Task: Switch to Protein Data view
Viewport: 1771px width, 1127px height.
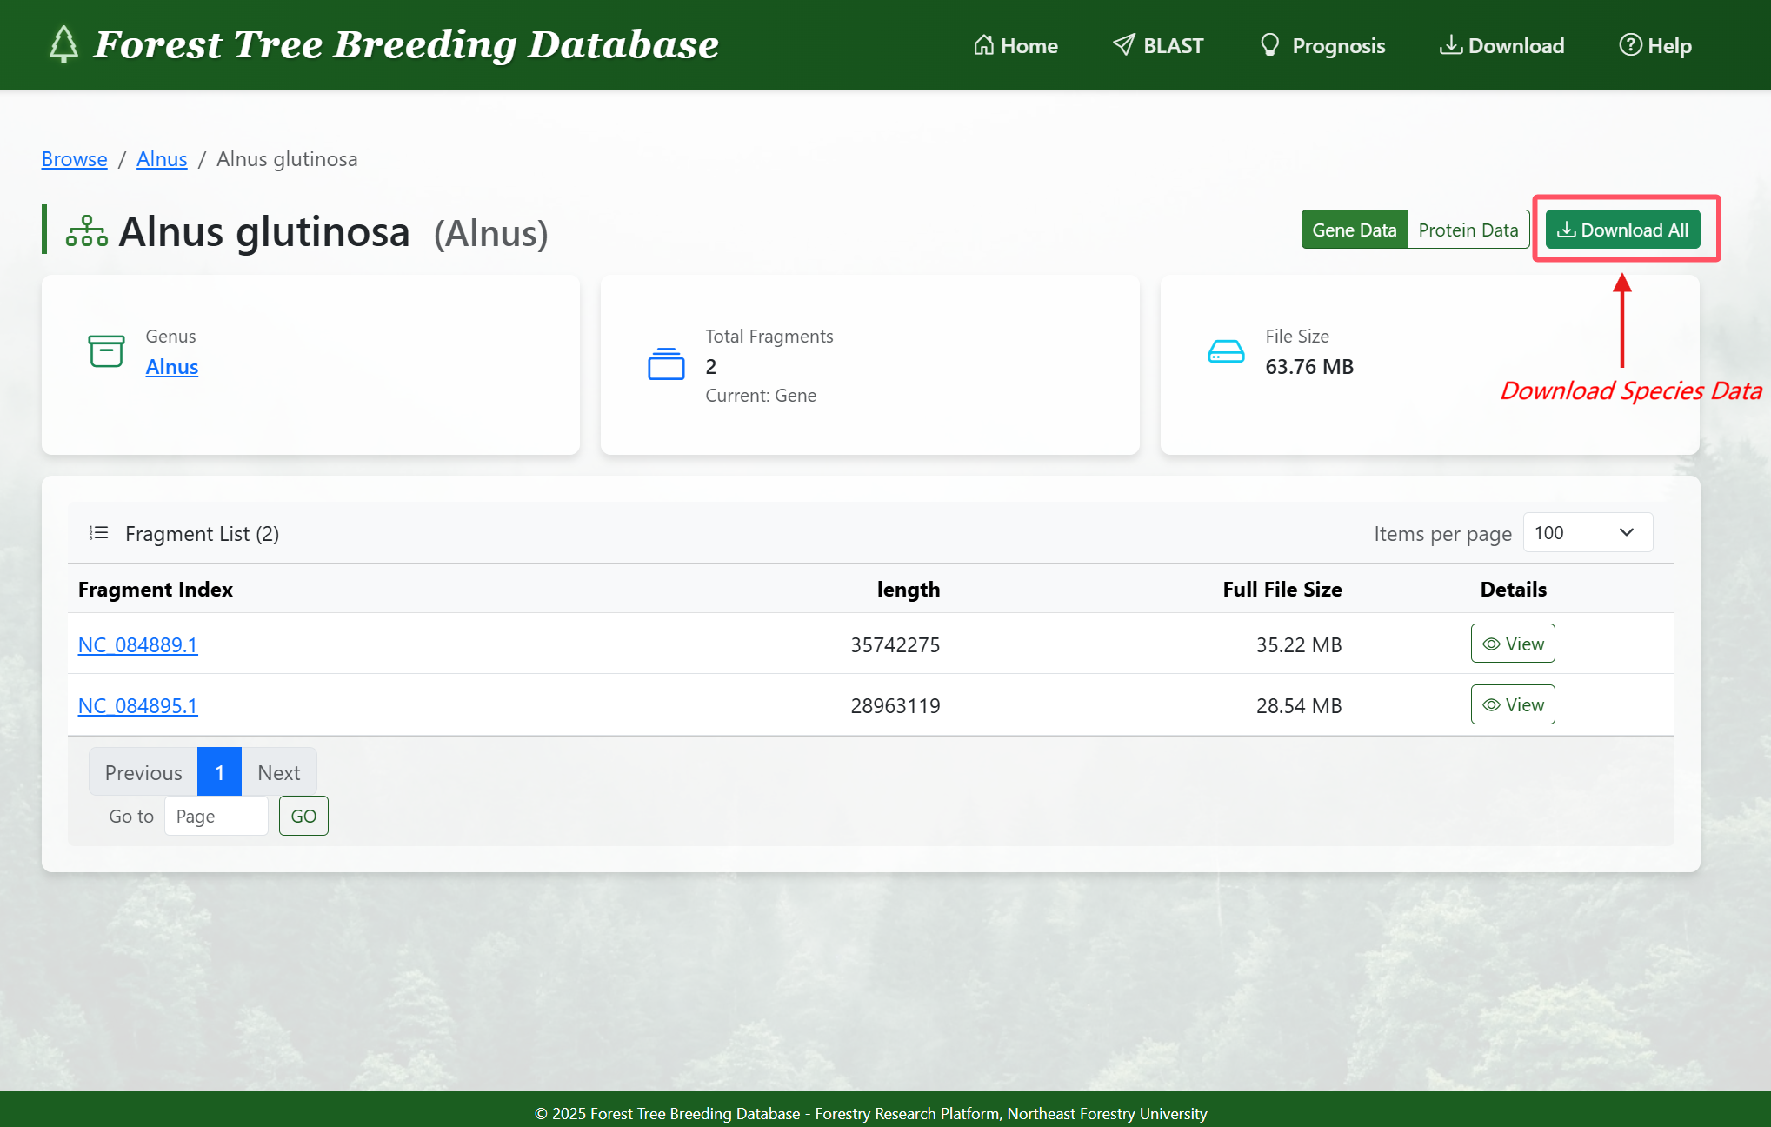Action: pyautogui.click(x=1468, y=230)
